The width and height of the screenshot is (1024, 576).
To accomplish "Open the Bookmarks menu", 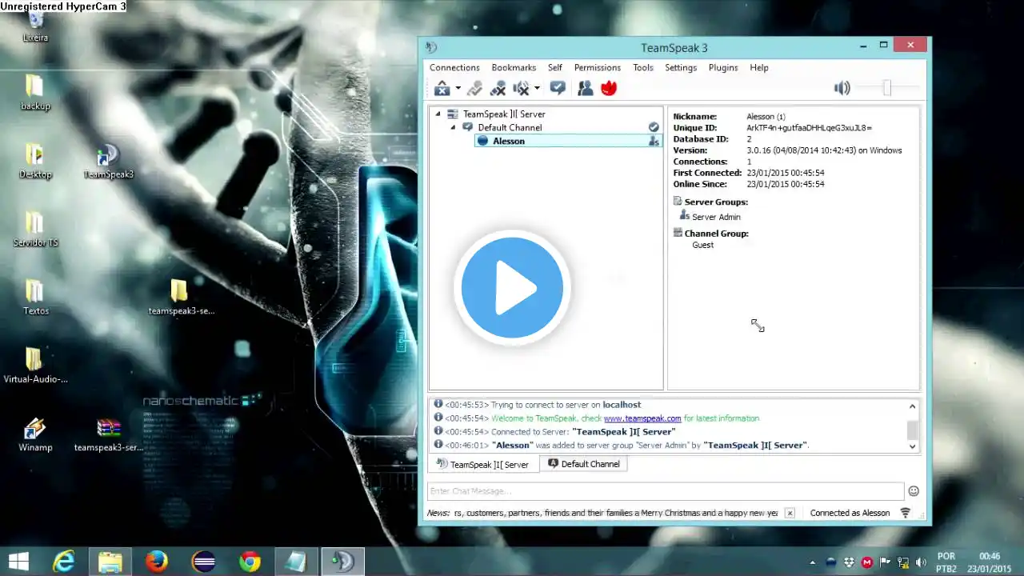I will tap(514, 68).
